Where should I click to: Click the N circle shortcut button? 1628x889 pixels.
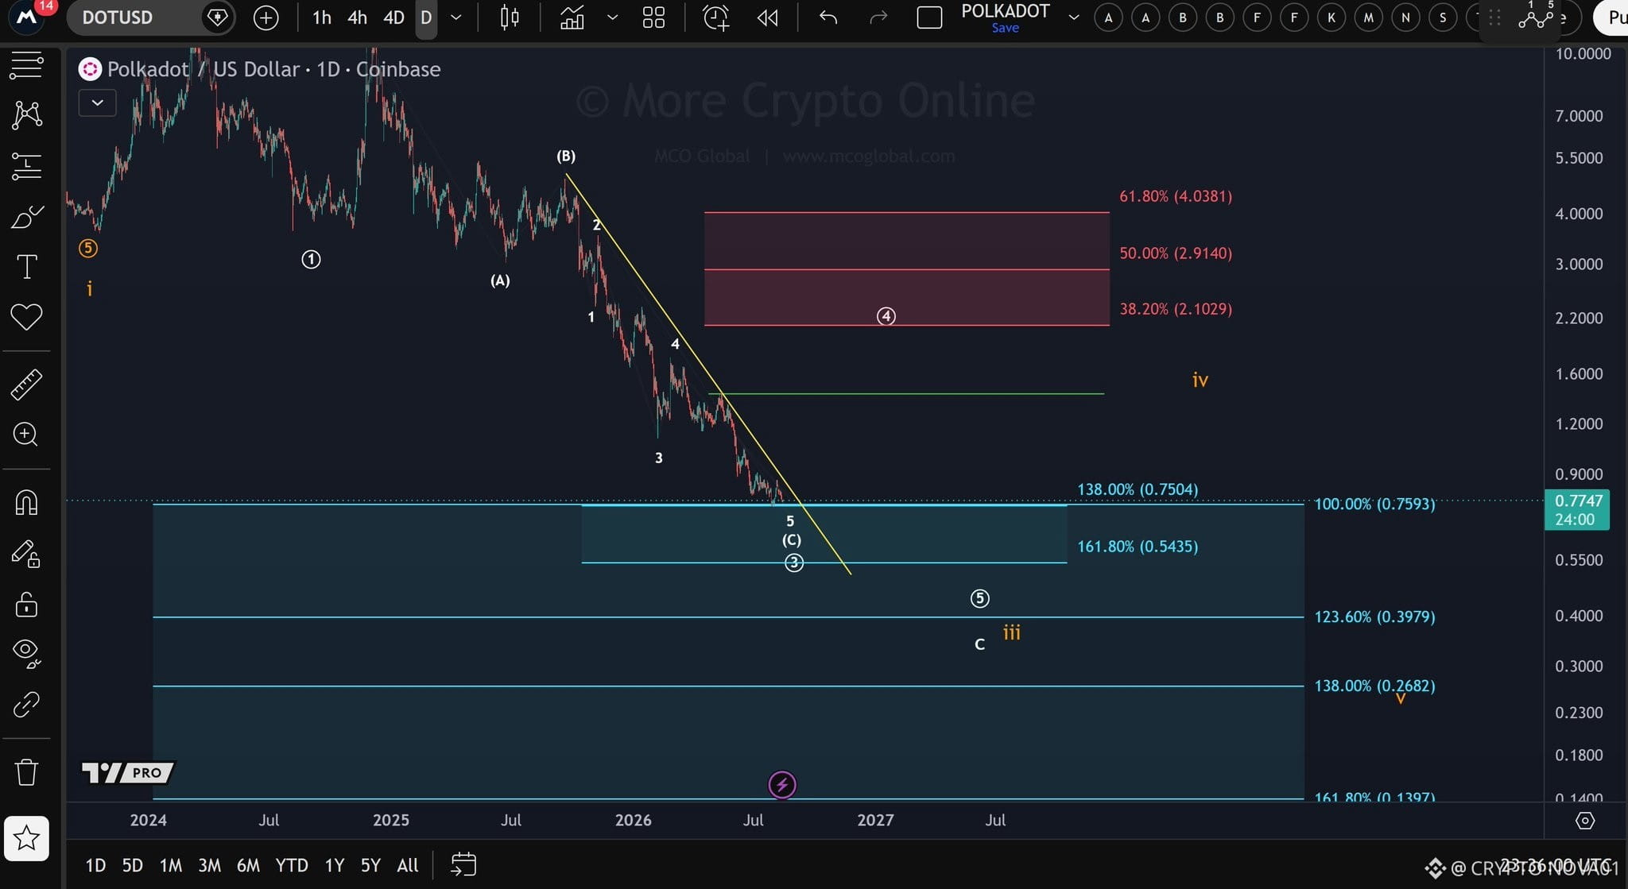[1406, 17]
